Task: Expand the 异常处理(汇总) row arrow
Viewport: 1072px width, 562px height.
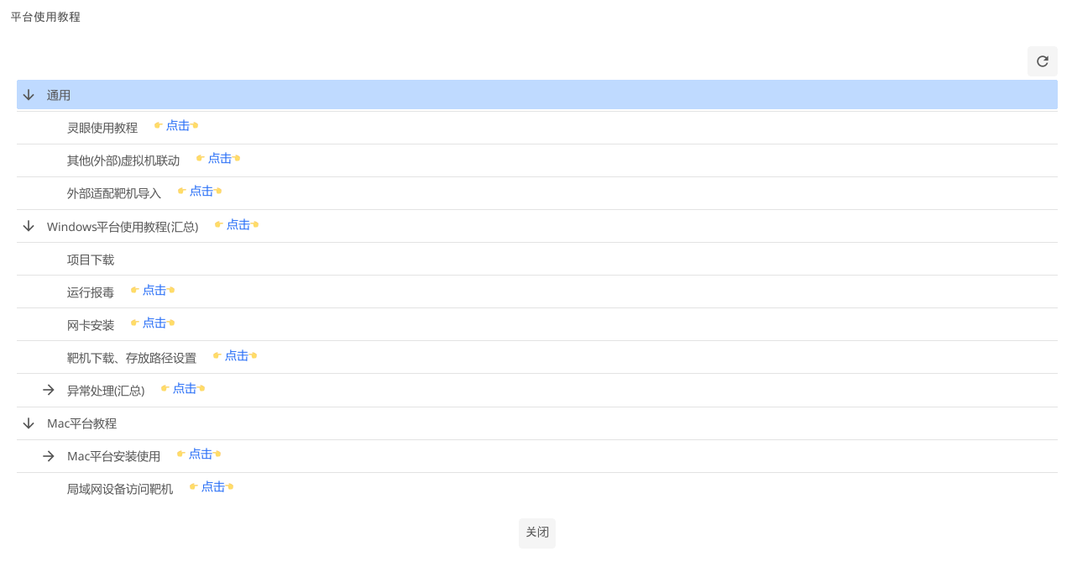Action: pos(49,390)
